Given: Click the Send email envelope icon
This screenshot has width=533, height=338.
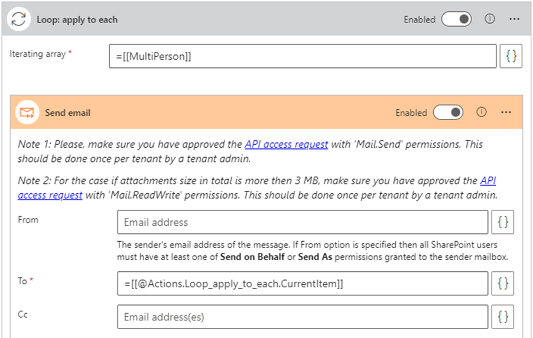Looking at the screenshot, I should tap(27, 112).
